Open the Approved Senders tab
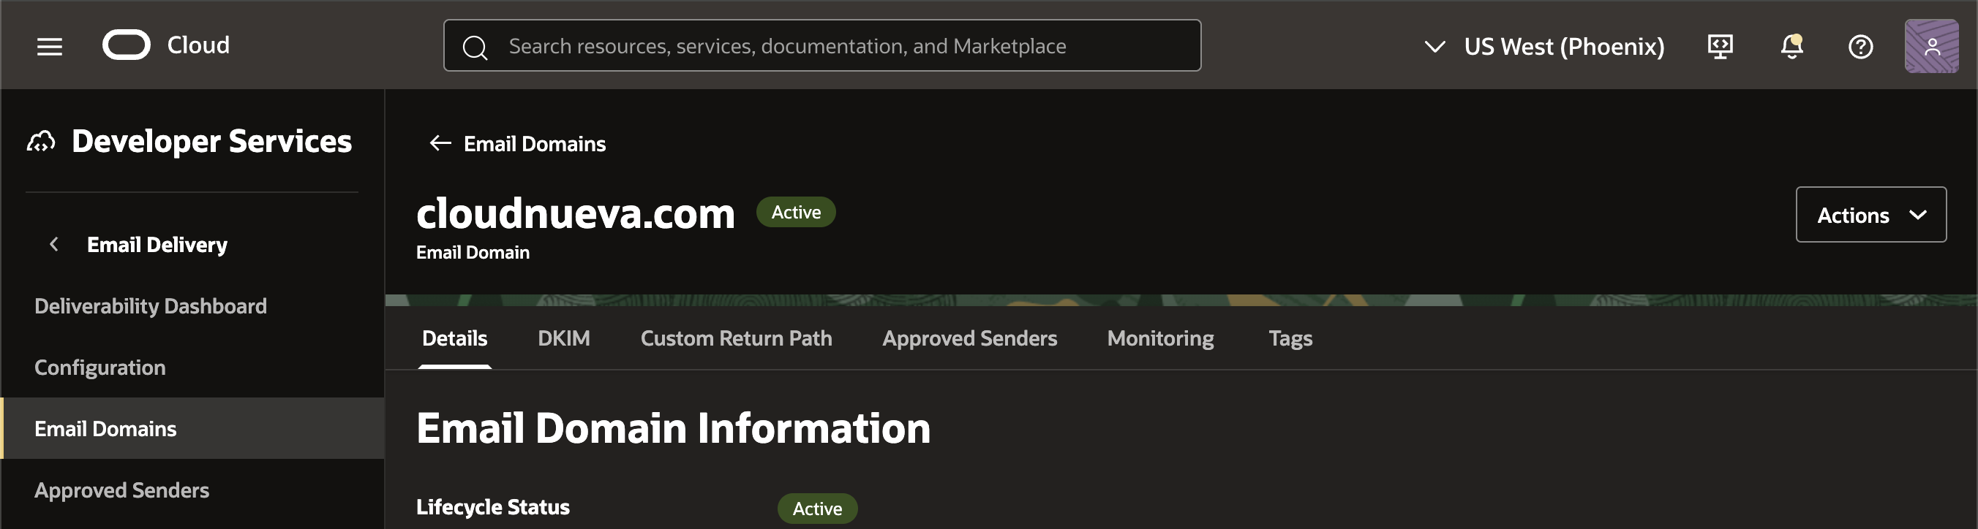Screen dimensions: 1978x529 [969, 338]
